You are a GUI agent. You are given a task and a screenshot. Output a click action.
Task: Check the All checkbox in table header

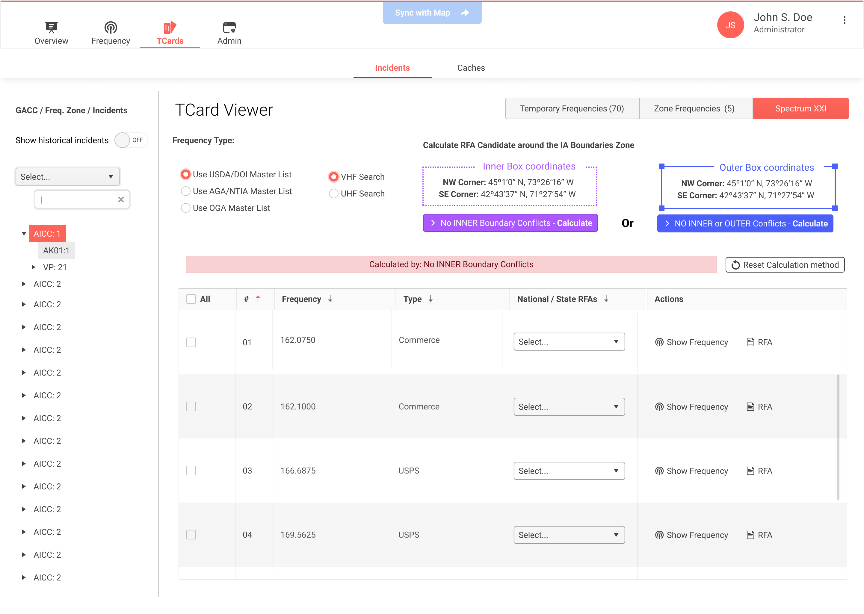coord(191,299)
